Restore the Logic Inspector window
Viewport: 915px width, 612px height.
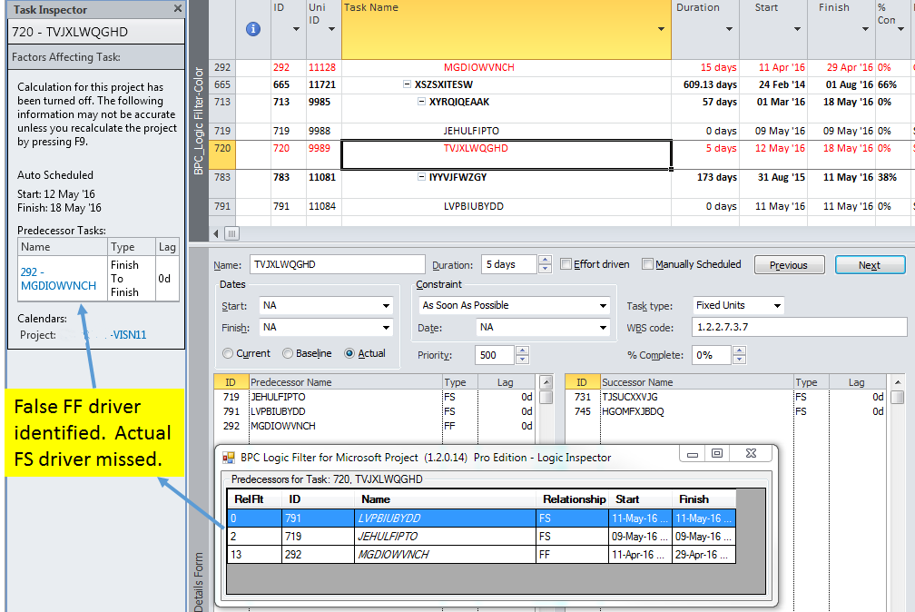[x=717, y=454]
